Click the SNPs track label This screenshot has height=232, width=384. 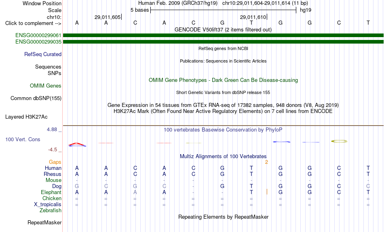click(55, 73)
